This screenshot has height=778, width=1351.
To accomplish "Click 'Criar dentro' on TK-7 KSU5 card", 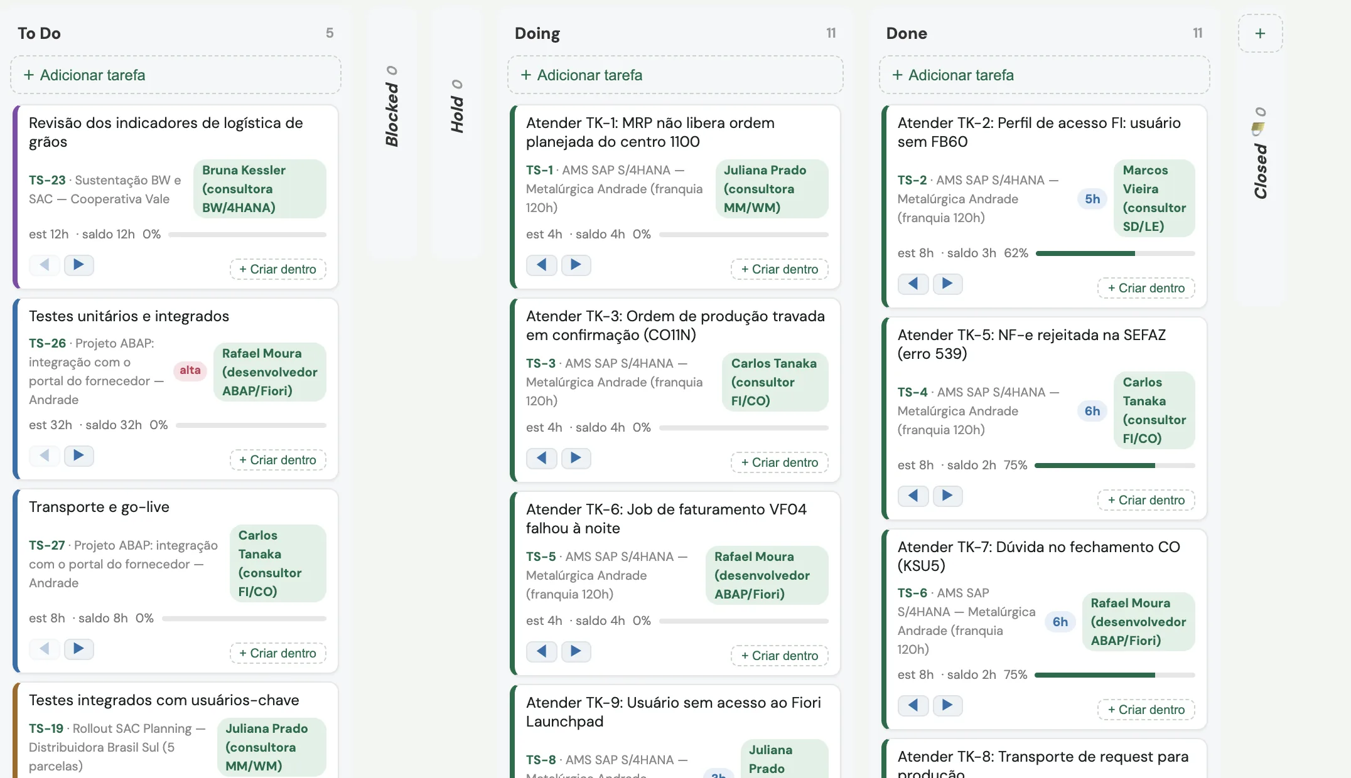I will (x=1146, y=710).
